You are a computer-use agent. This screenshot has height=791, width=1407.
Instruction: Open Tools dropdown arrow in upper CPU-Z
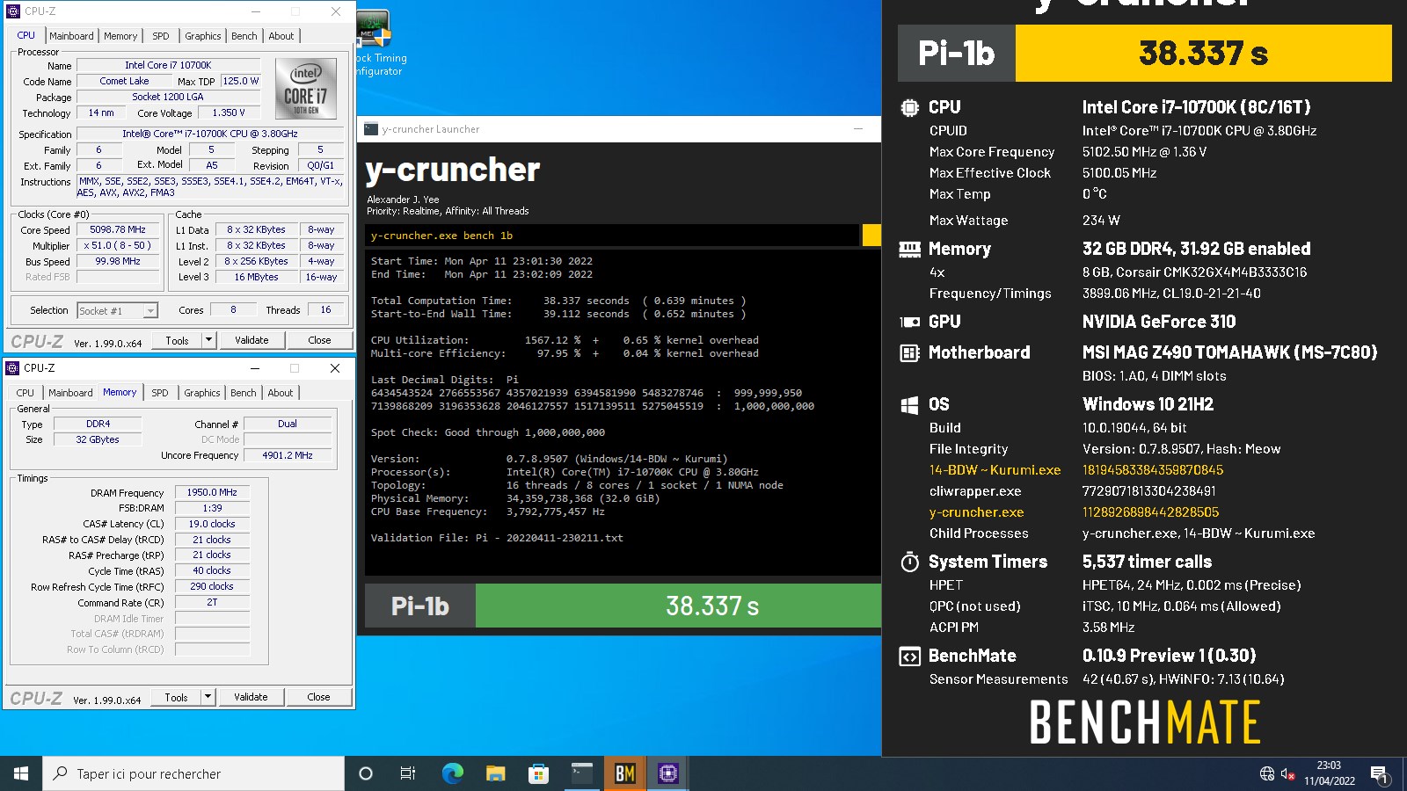208,340
